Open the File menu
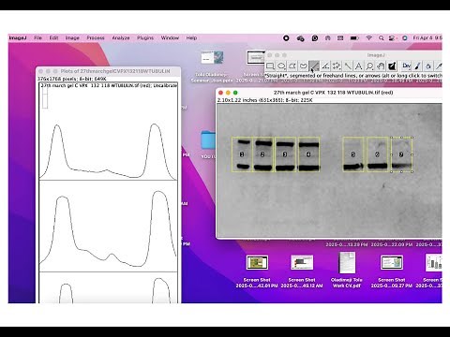Viewport: 450px width, 337px height. [x=37, y=37]
